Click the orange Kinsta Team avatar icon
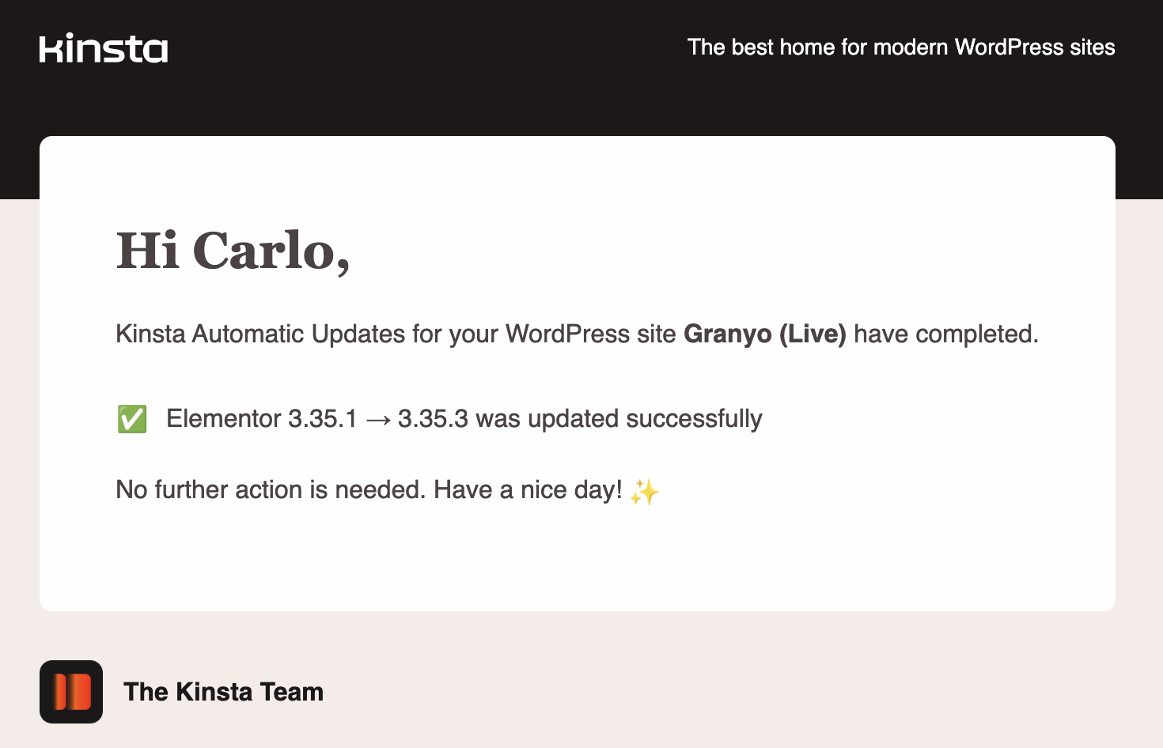The width and height of the screenshot is (1163, 748). (71, 692)
